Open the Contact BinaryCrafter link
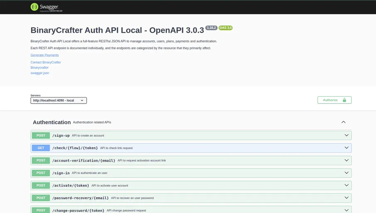The image size is (376, 213). click(x=46, y=62)
